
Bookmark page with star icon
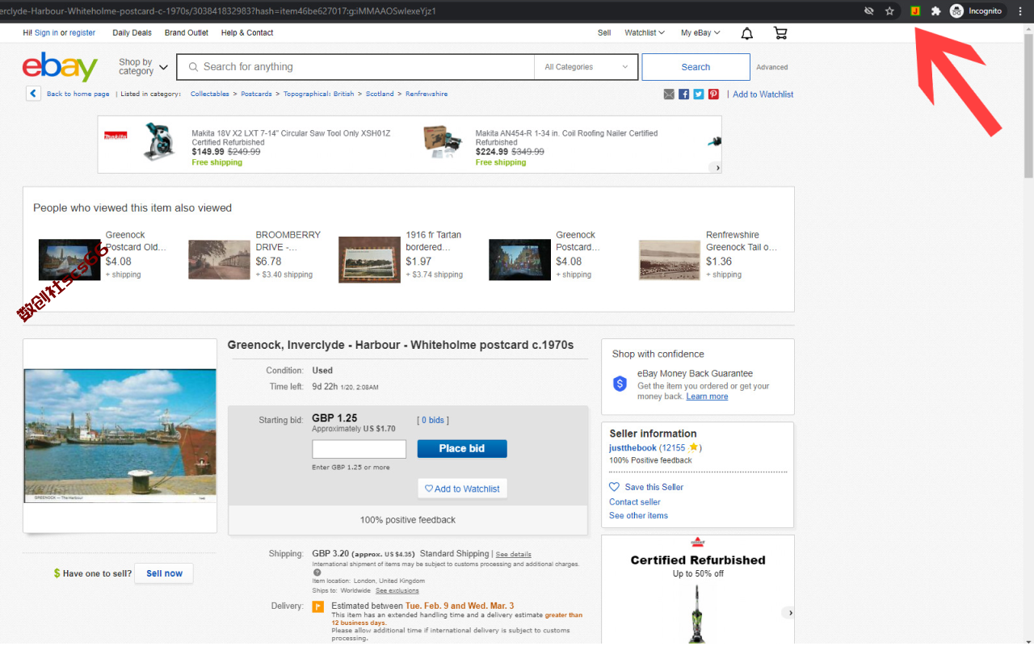click(x=889, y=11)
